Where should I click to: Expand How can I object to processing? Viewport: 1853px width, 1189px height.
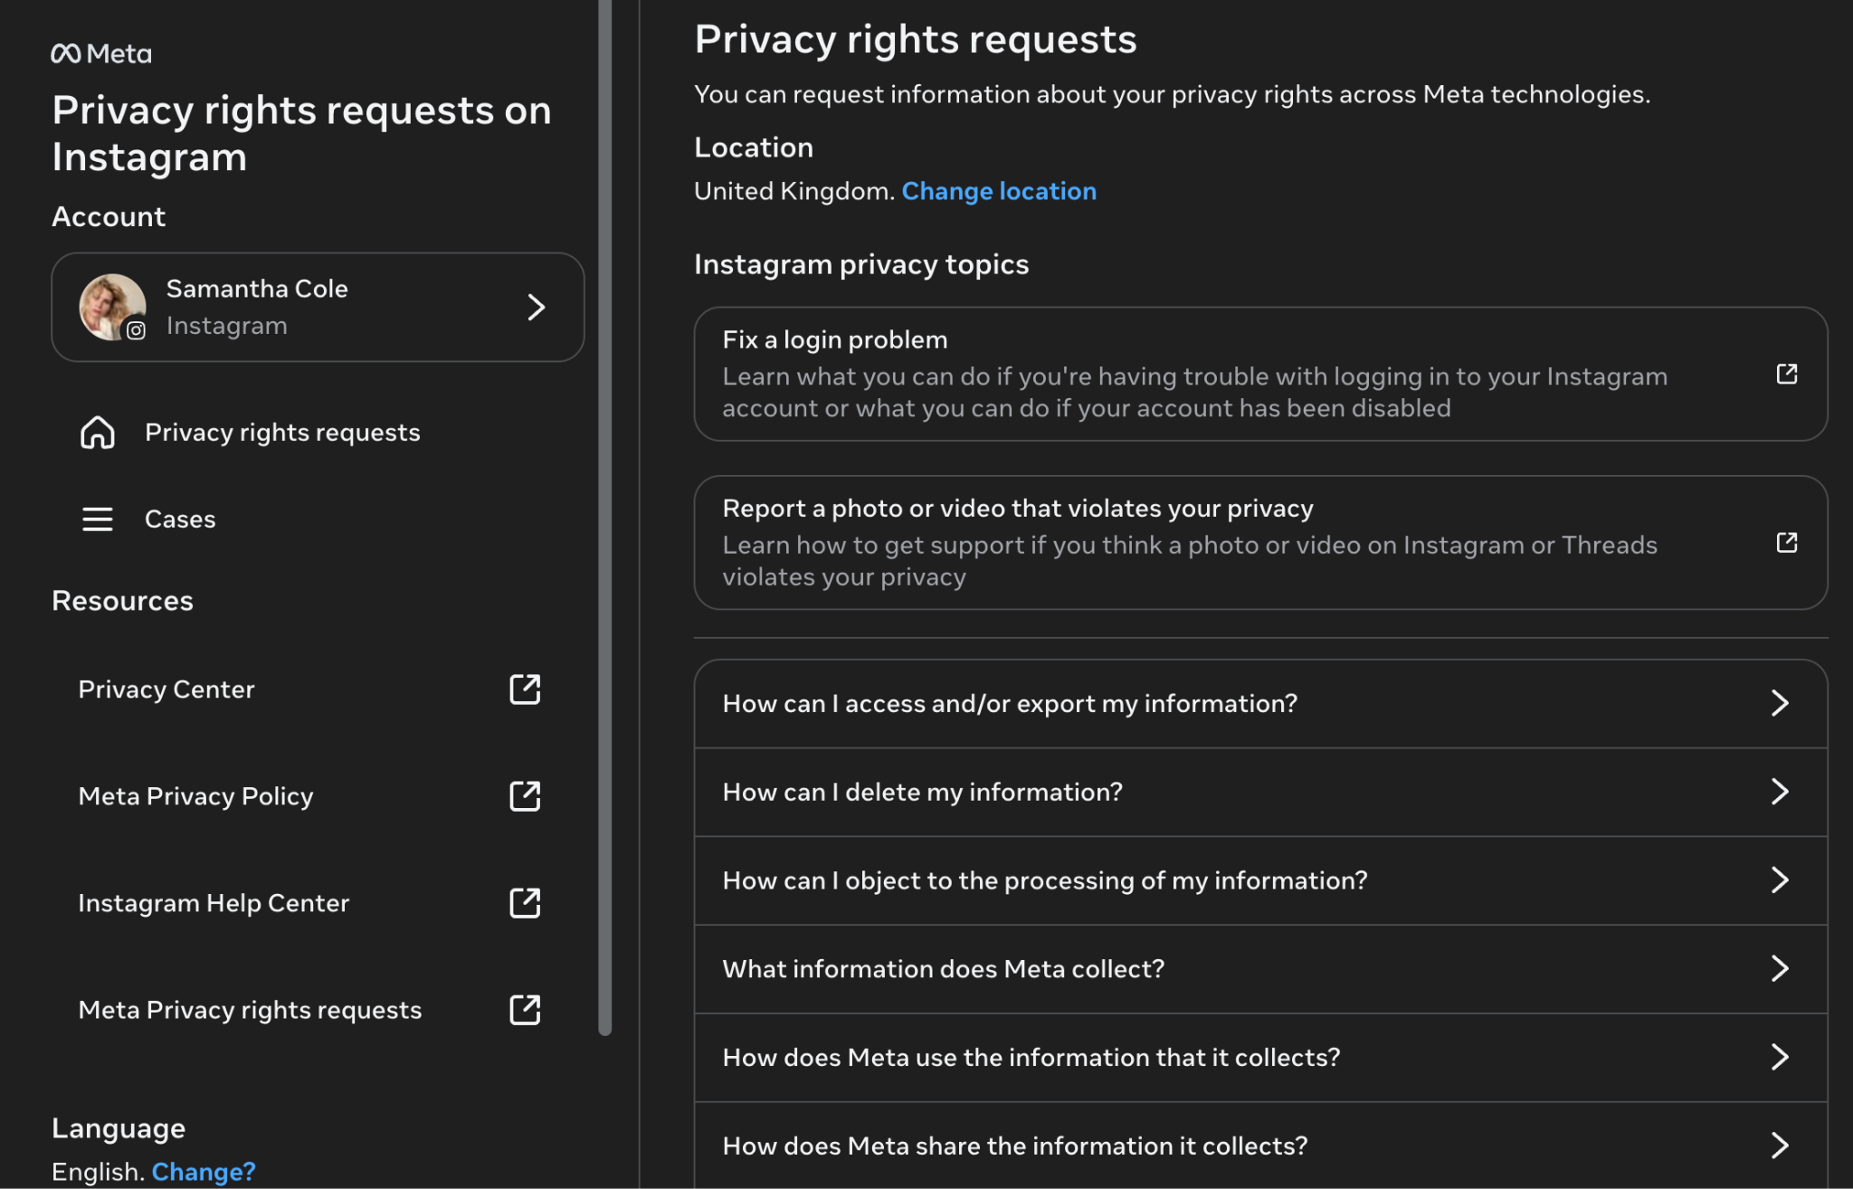(1260, 881)
